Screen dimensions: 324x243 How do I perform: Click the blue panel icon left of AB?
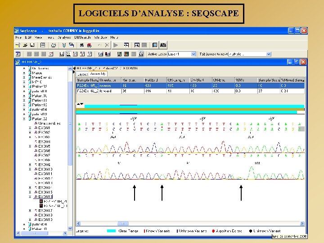click(x=155, y=45)
